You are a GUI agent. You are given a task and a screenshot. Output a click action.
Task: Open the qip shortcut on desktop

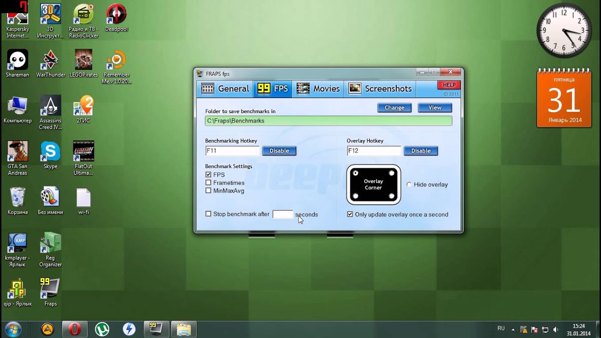pos(17,293)
